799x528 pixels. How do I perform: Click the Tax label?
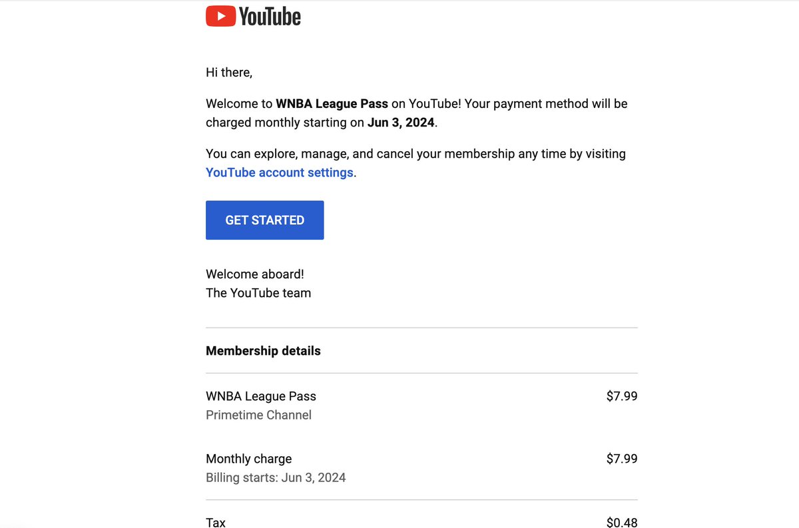[216, 523]
